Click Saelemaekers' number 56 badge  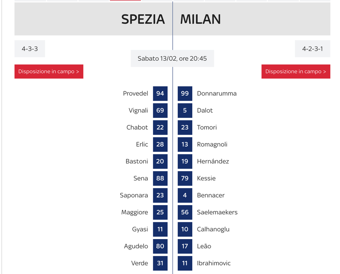[185, 212]
